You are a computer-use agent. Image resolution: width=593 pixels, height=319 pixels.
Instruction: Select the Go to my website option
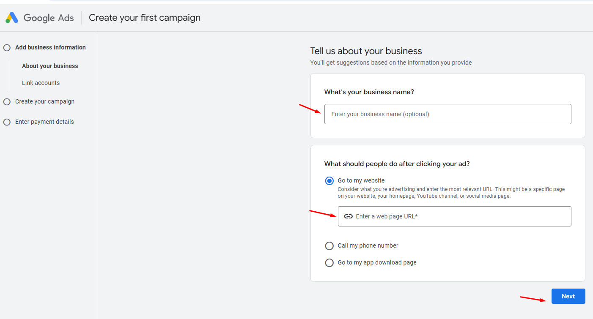pos(329,181)
